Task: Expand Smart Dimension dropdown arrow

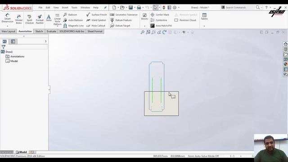Action: pos(7,26)
